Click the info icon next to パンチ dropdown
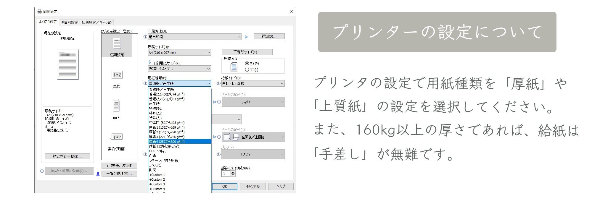The height and width of the screenshot is (204, 592). [x=219, y=154]
